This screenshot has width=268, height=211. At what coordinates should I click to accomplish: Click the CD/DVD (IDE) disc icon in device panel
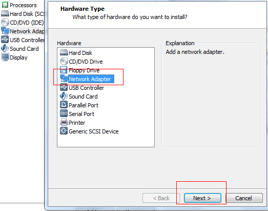(5, 22)
